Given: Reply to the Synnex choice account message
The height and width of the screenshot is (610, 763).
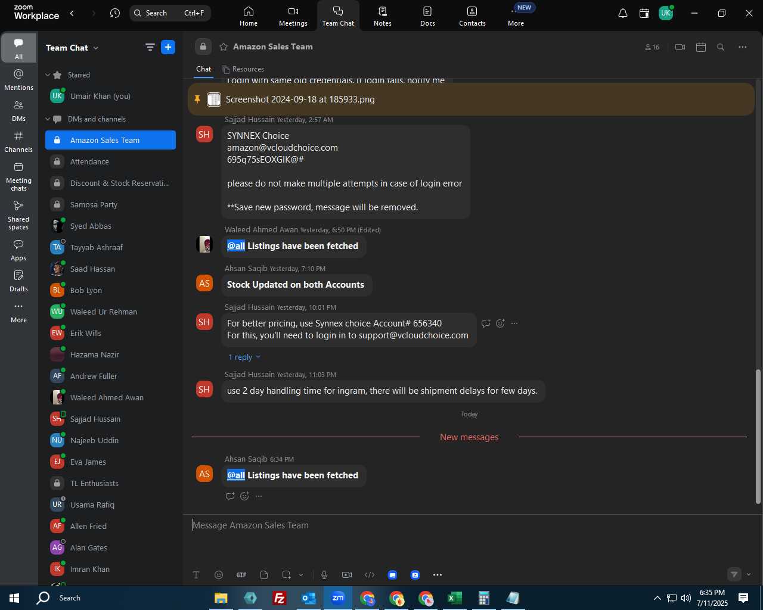Looking at the screenshot, I should pos(486,323).
